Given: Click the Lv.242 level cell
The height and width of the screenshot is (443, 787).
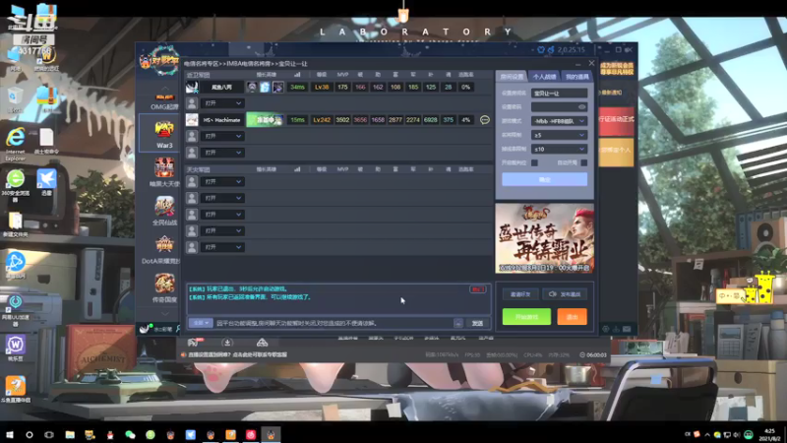Looking at the screenshot, I should click(x=322, y=120).
